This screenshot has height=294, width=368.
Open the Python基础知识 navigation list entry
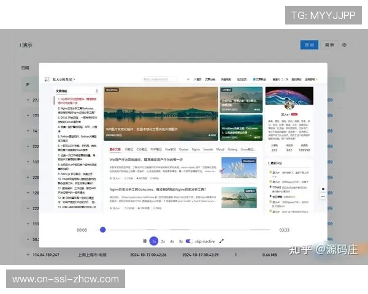(77, 138)
